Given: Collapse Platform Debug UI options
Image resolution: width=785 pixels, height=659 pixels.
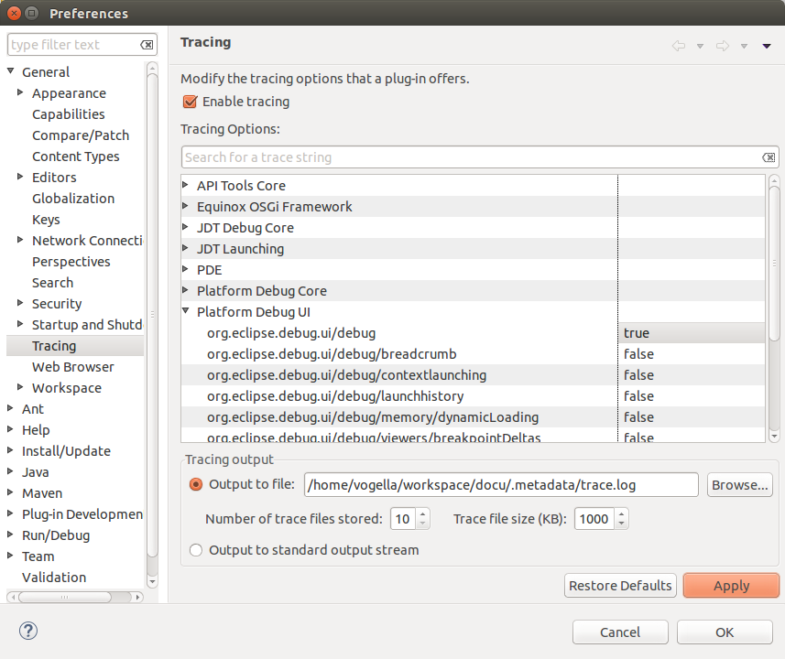Looking at the screenshot, I should click(185, 310).
